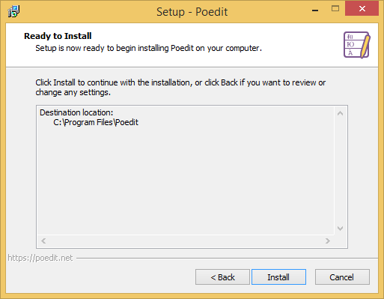Viewport: 384px width, 299px height.
Task: Click the C:\Program Files\Poedit path text
Action: pos(96,122)
